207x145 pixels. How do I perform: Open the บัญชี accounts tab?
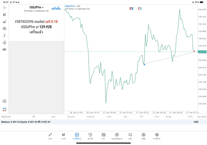[x=144, y=136]
